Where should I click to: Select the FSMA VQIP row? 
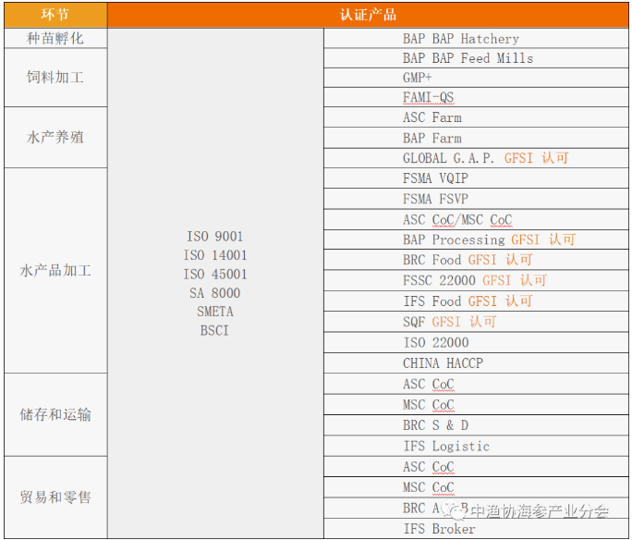(x=476, y=178)
